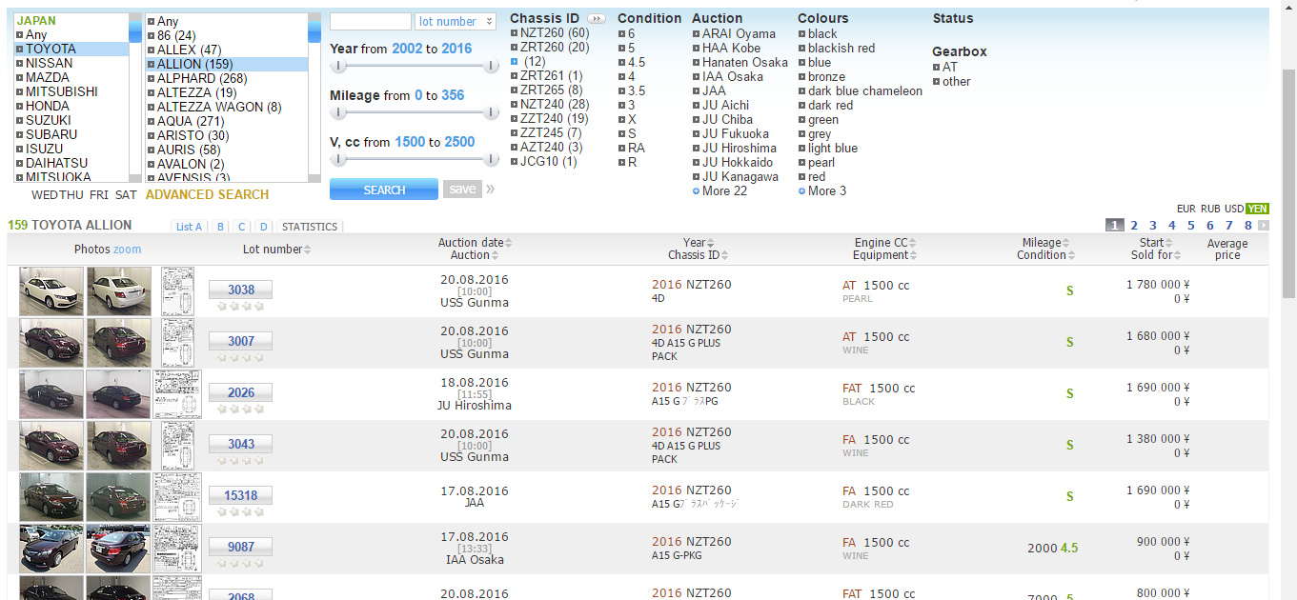The width and height of the screenshot is (1297, 600).
Task: Click the search text input field
Action: point(371,21)
